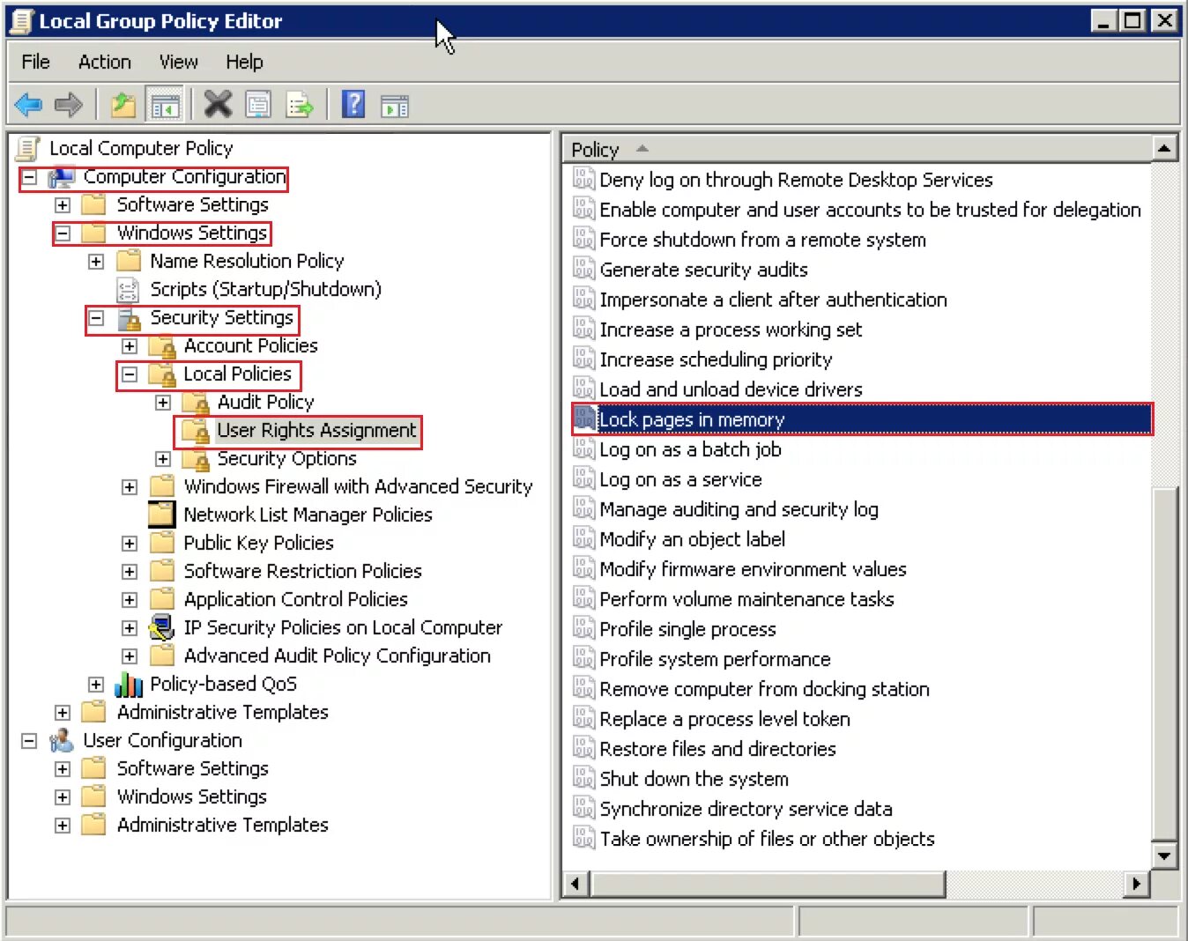Viewport: 1188px width, 941px height.
Task: Click the IP Security Policies icon
Action: point(162,628)
